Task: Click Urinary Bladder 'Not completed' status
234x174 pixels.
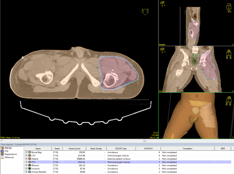Action: click(x=169, y=172)
